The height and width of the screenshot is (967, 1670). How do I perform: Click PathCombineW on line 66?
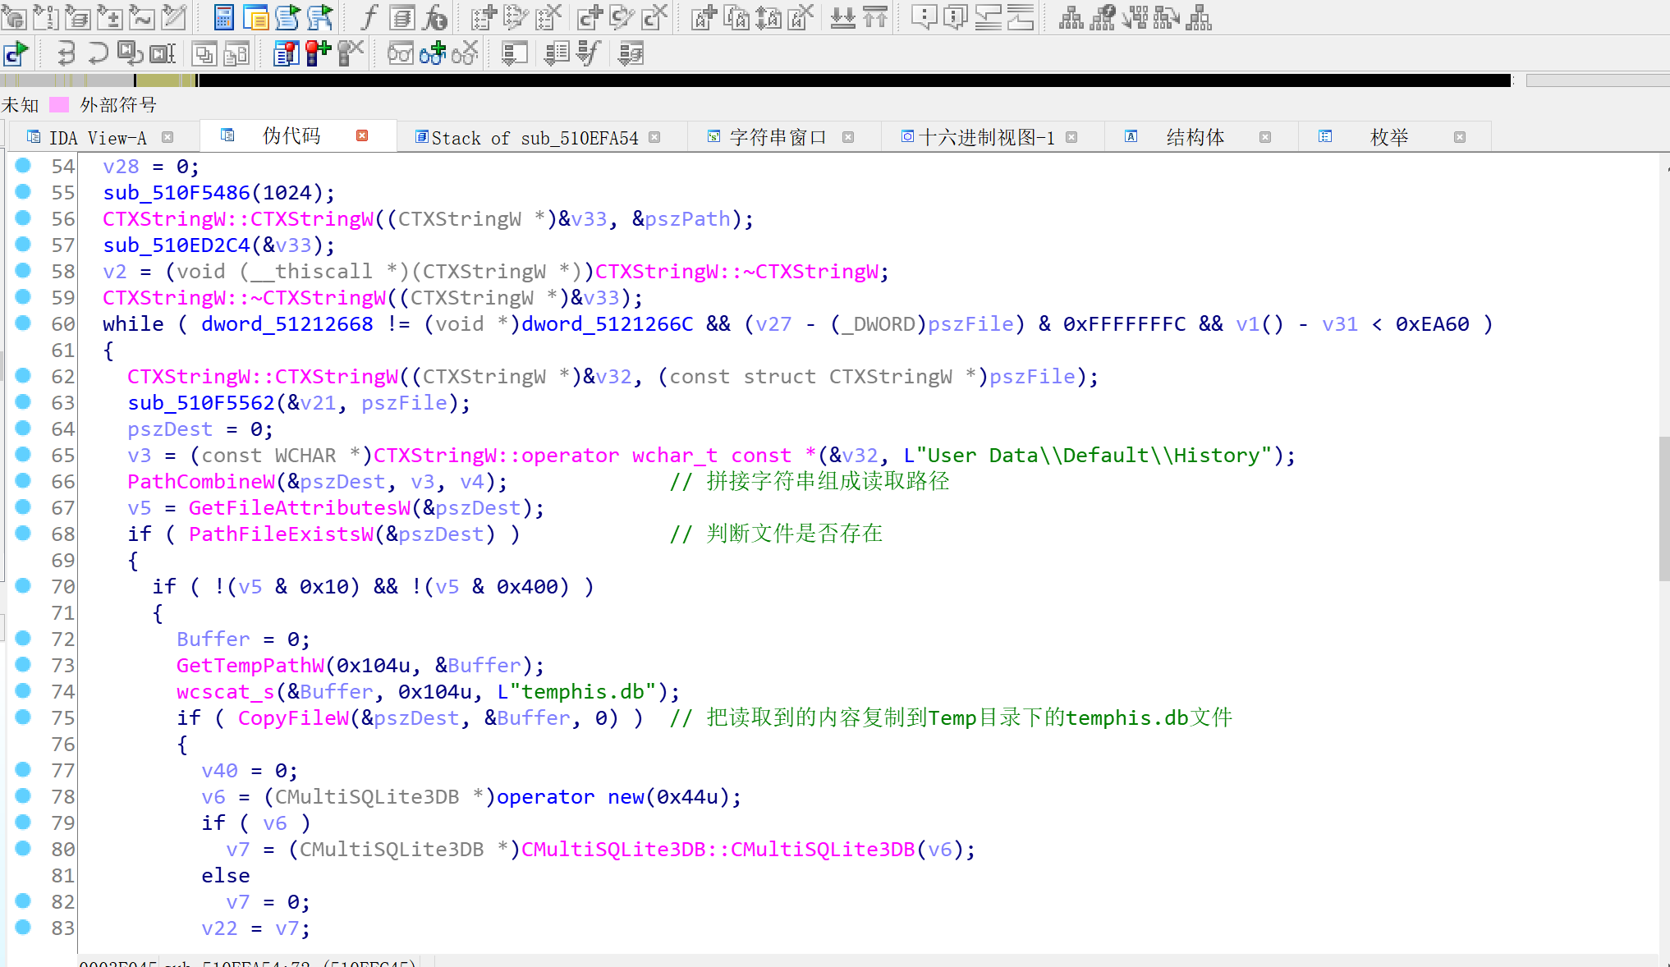point(201,482)
